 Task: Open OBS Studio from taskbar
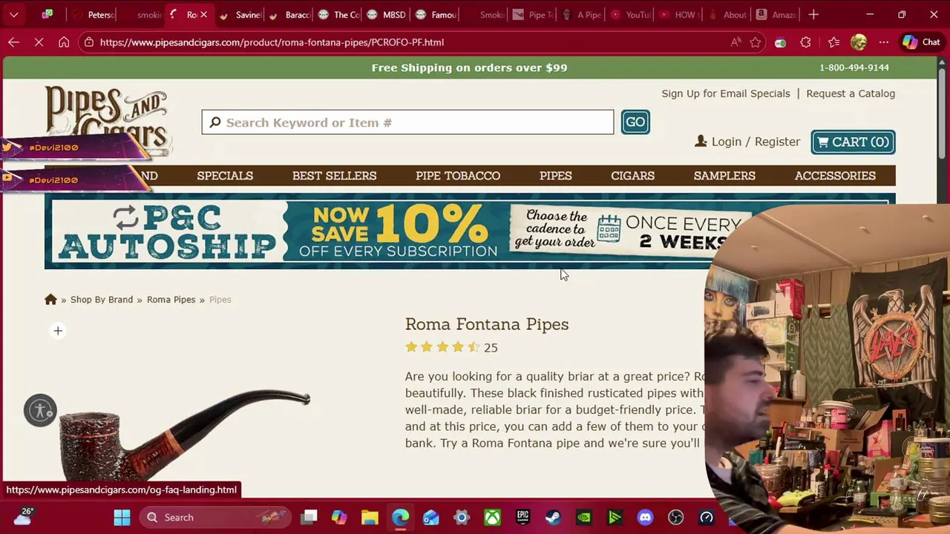pos(675,517)
